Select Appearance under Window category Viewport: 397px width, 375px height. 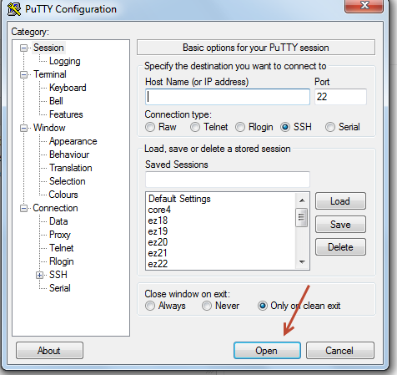tap(73, 141)
